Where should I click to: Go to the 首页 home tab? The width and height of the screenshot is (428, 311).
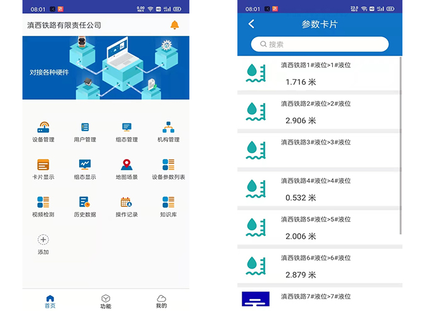coord(50,302)
